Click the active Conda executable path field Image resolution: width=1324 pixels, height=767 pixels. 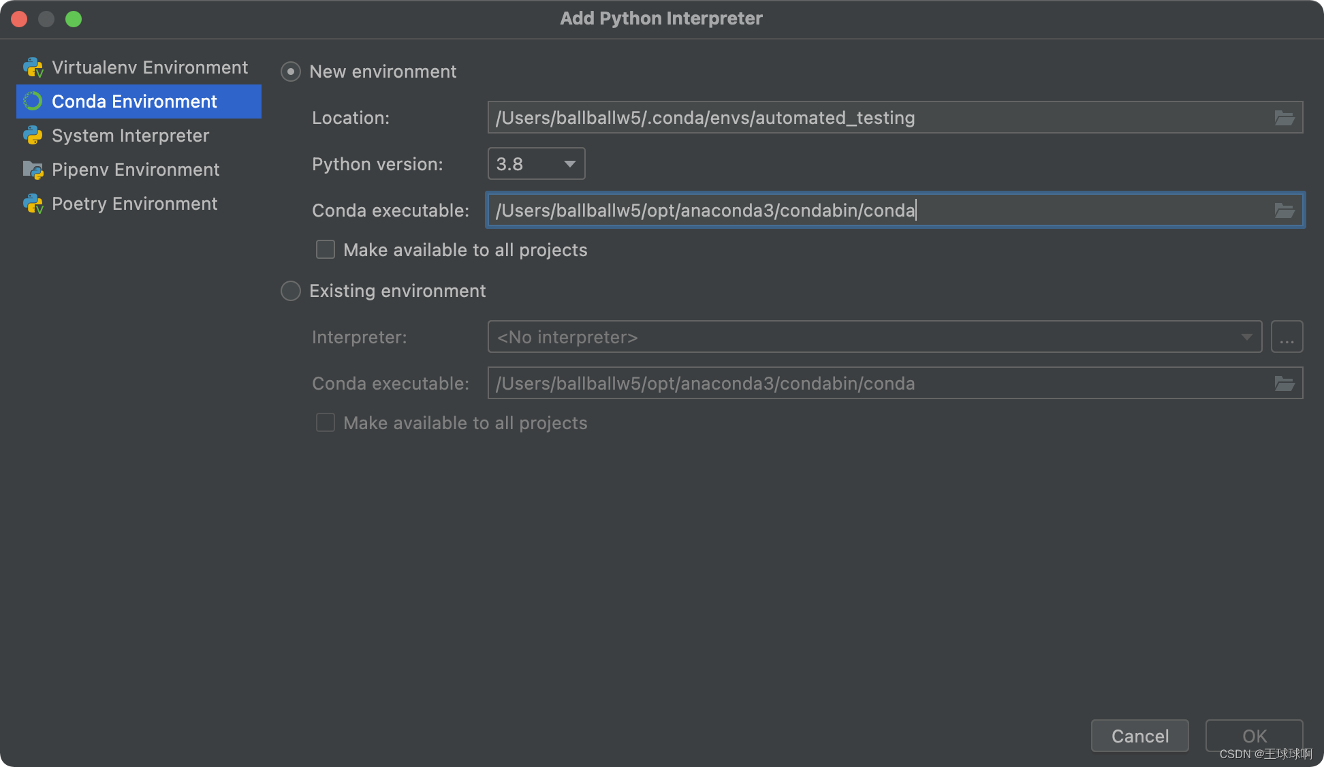point(879,210)
